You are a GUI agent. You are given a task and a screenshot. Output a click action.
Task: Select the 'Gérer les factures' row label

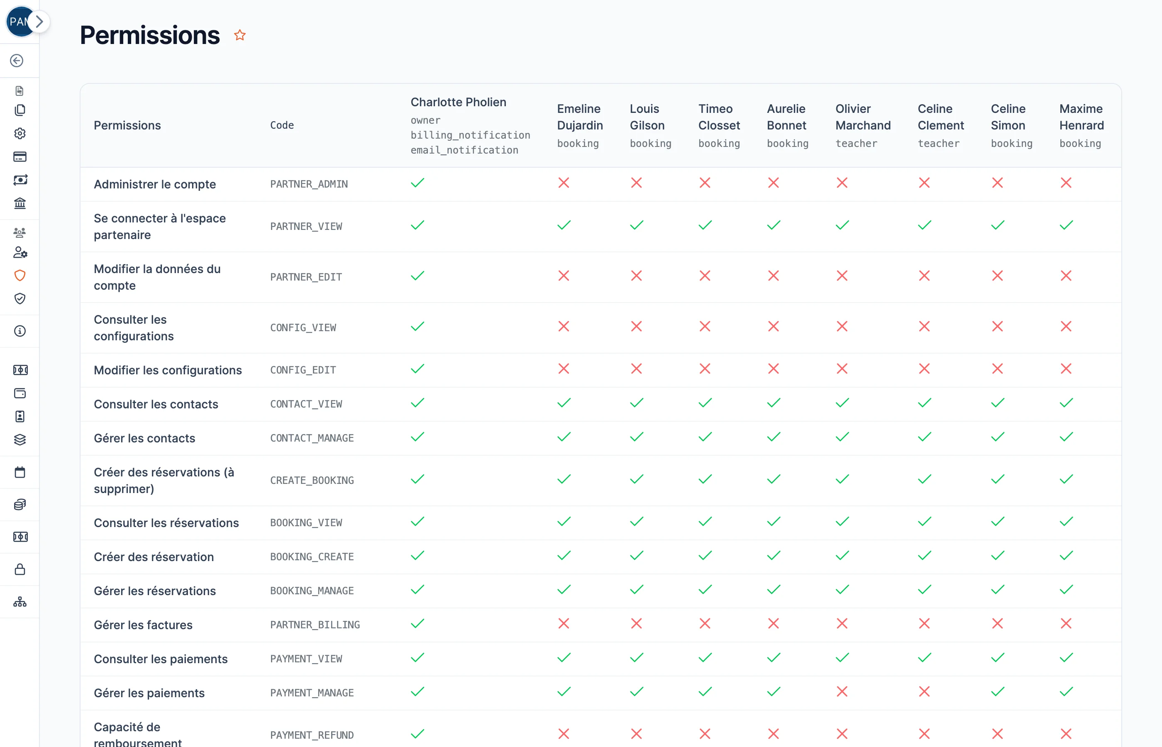[x=143, y=625]
